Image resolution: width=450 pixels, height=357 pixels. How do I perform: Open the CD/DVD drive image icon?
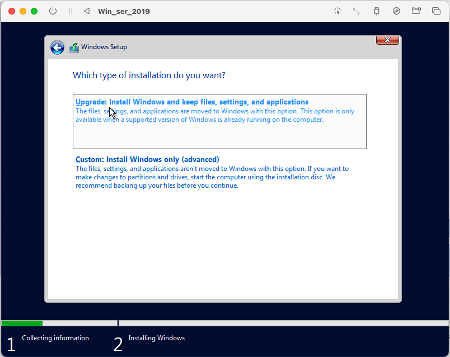coord(396,11)
